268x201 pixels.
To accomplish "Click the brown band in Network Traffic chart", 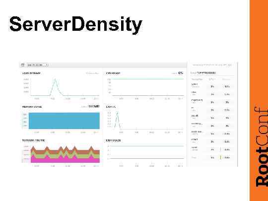I will point(65,151).
